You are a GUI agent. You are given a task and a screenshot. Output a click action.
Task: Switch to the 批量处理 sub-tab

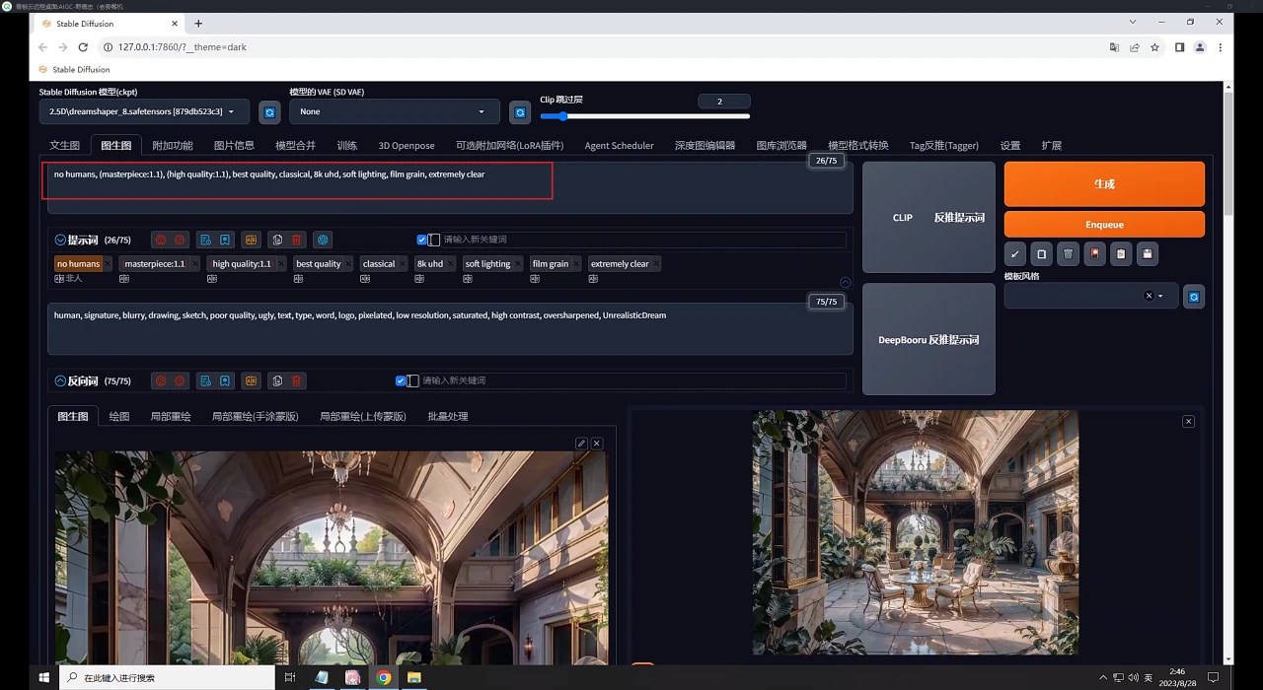point(448,416)
